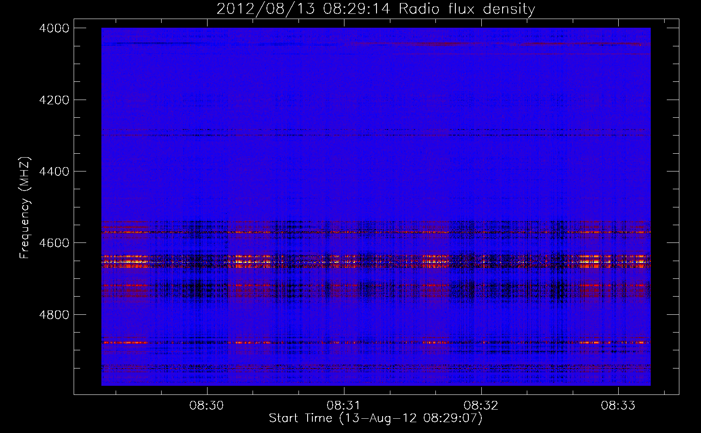Click the plot title "Radio flux density"
701x433 pixels.
pyautogui.click(x=467, y=9)
